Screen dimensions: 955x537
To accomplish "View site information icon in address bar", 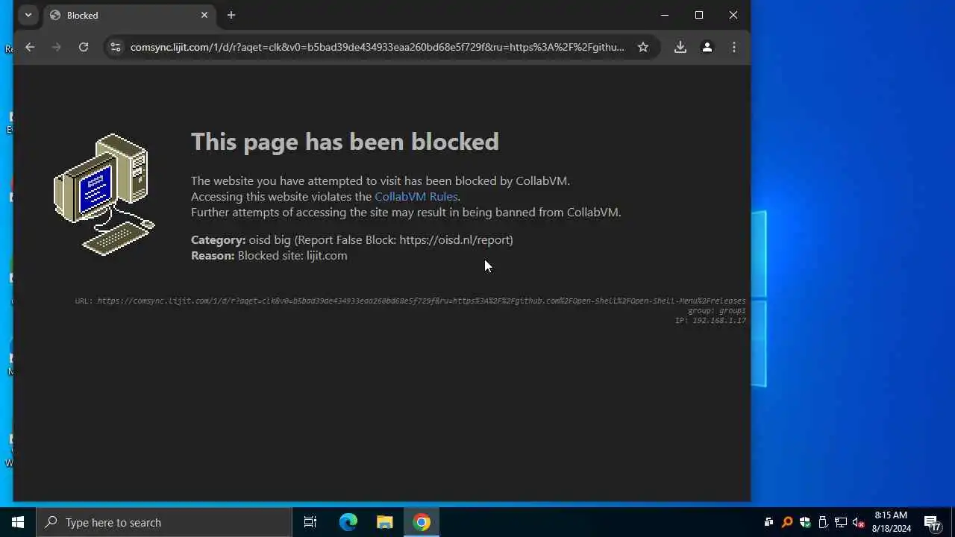I will pyautogui.click(x=115, y=47).
